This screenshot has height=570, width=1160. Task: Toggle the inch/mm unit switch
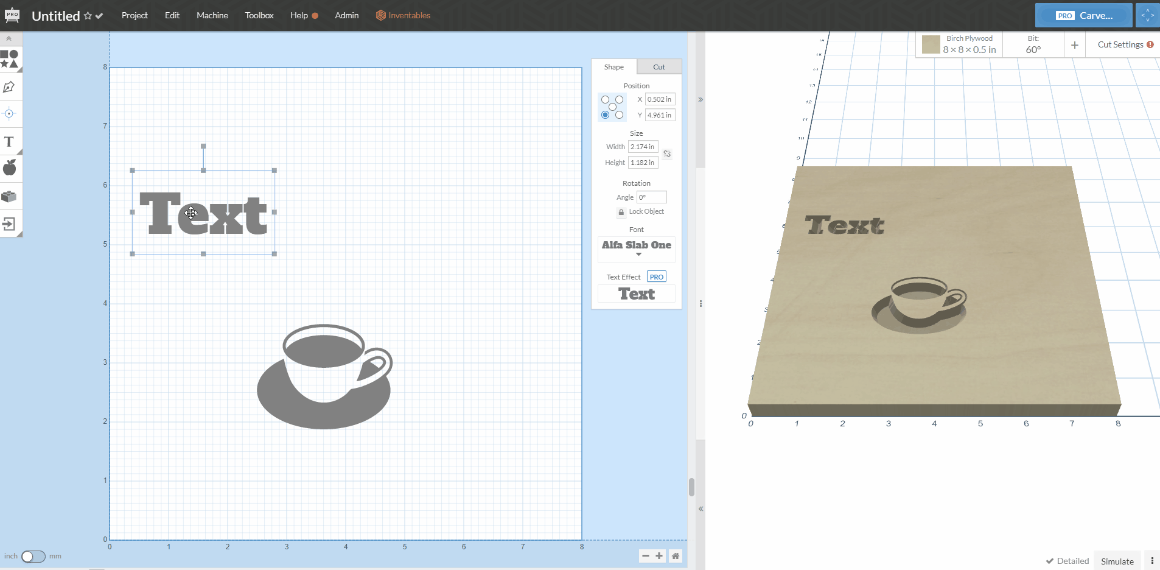coord(33,557)
